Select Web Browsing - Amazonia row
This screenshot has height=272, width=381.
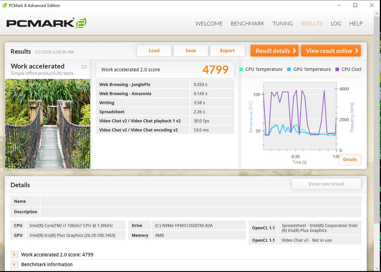(x=165, y=94)
